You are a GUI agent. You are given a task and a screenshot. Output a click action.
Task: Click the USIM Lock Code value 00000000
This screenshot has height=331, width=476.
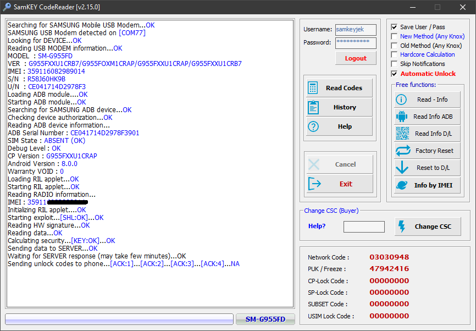coord(389,316)
